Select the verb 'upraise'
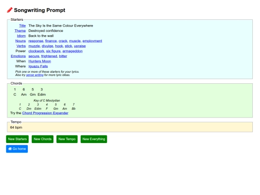Image resolution: width=260 pixels, height=195 pixels. click(80, 46)
